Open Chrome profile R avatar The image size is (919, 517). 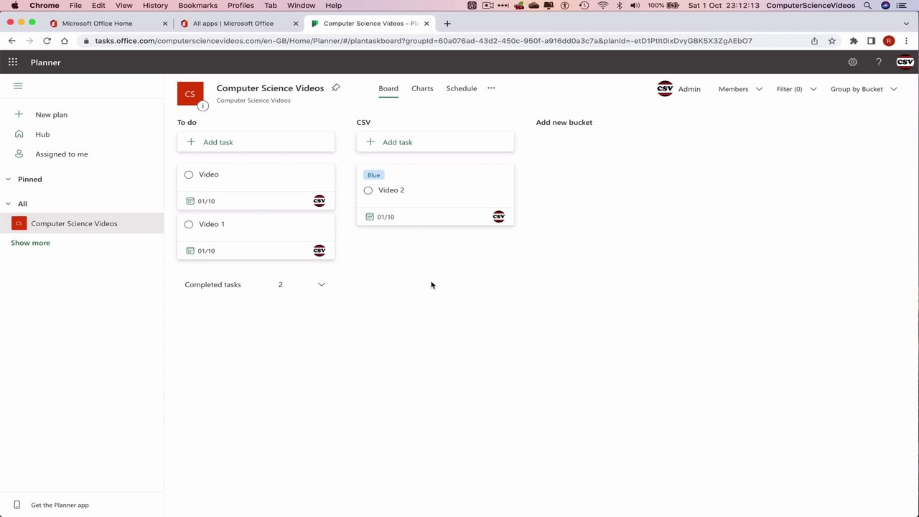(x=889, y=41)
